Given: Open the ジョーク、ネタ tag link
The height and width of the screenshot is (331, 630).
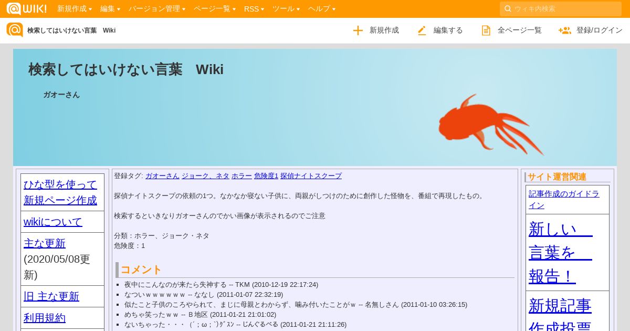Looking at the screenshot, I should pyautogui.click(x=205, y=176).
